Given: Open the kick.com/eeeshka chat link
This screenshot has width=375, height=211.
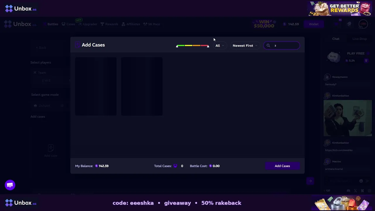Looking at the screenshot, I should click(x=339, y=150).
